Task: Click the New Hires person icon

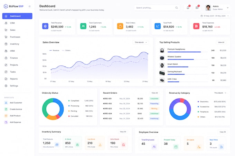Action: 222,147
